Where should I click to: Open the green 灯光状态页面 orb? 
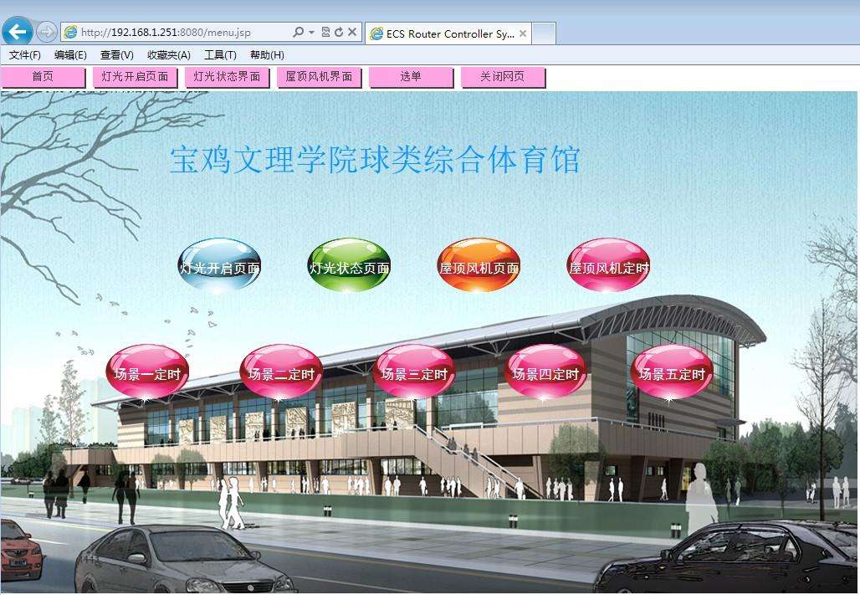coord(349,267)
